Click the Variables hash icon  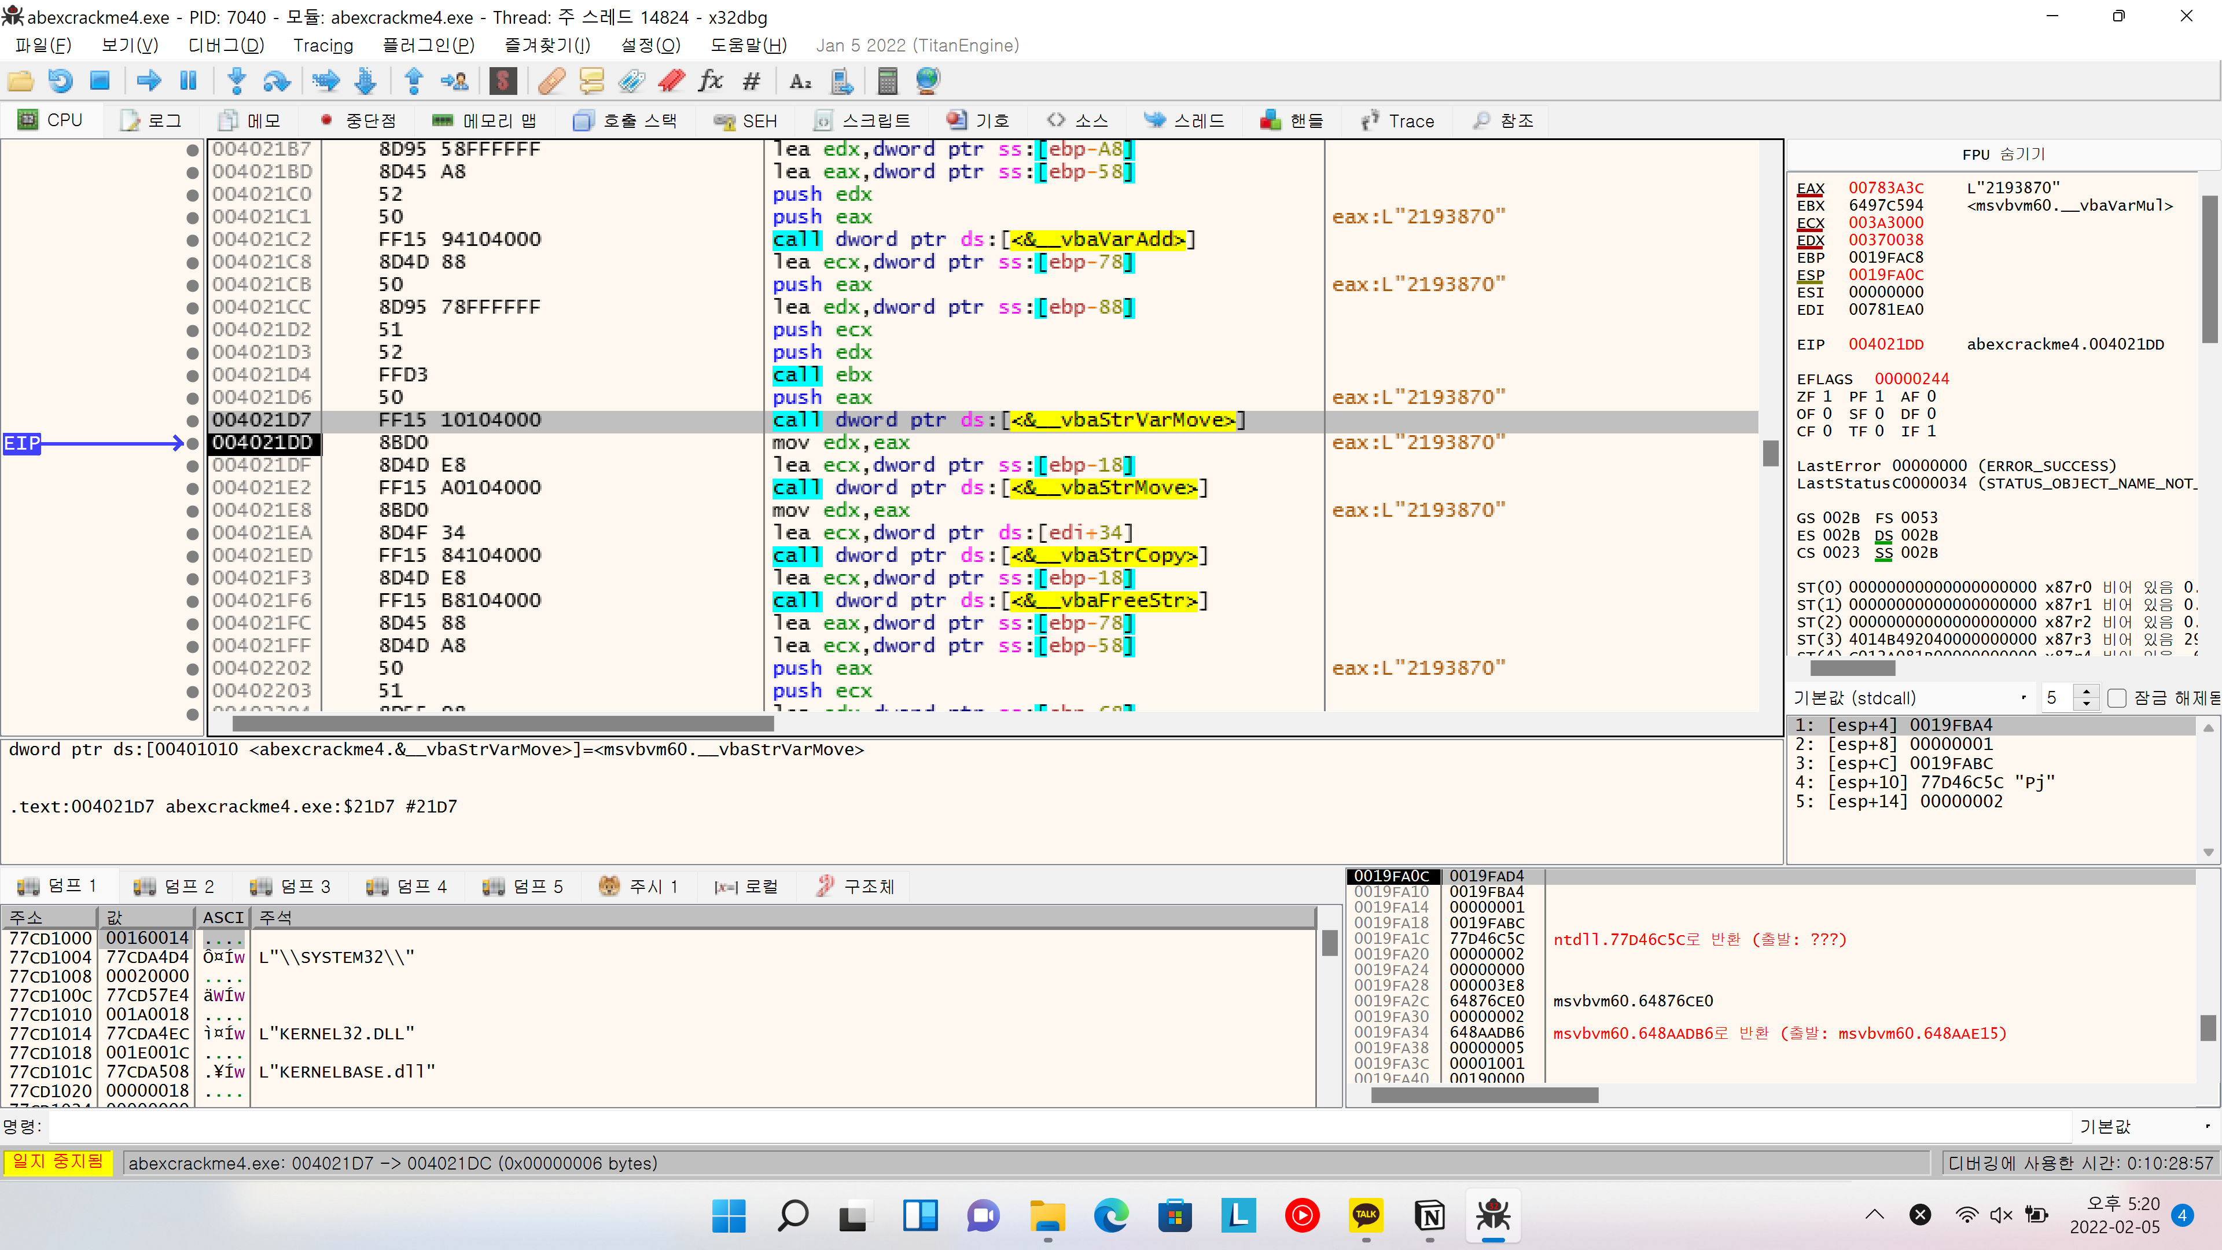pyautogui.click(x=751, y=81)
